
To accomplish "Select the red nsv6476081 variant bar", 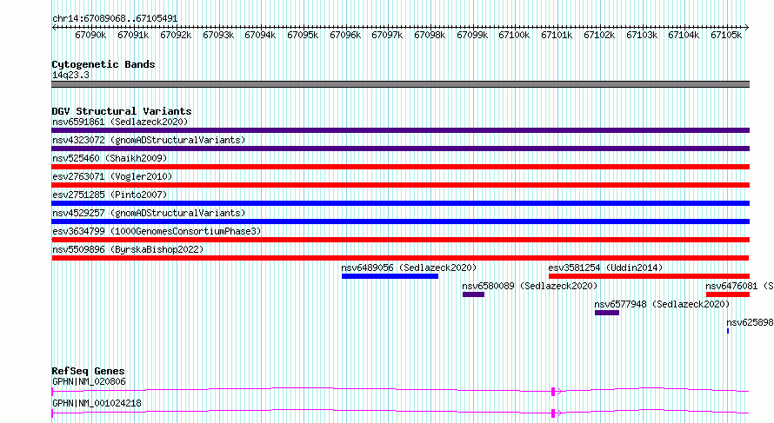I will tap(728, 294).
